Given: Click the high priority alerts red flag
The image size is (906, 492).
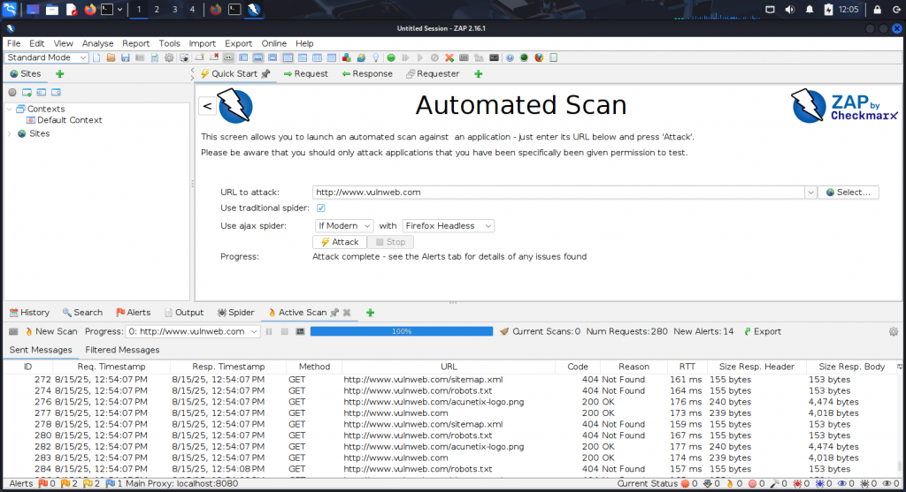Looking at the screenshot, I should [x=42, y=483].
